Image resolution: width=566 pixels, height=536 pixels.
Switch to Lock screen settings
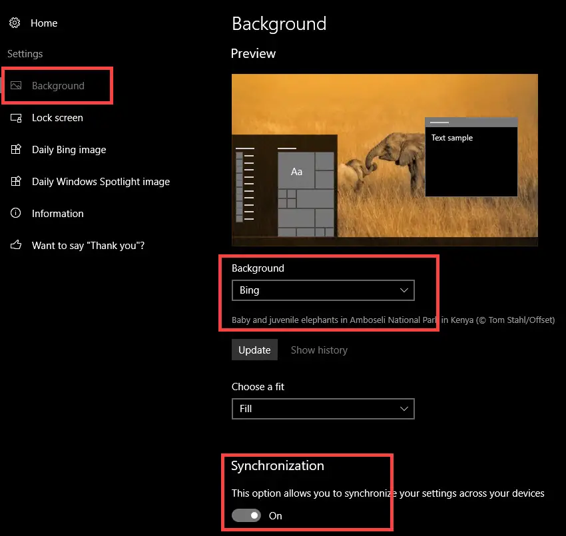[57, 118]
